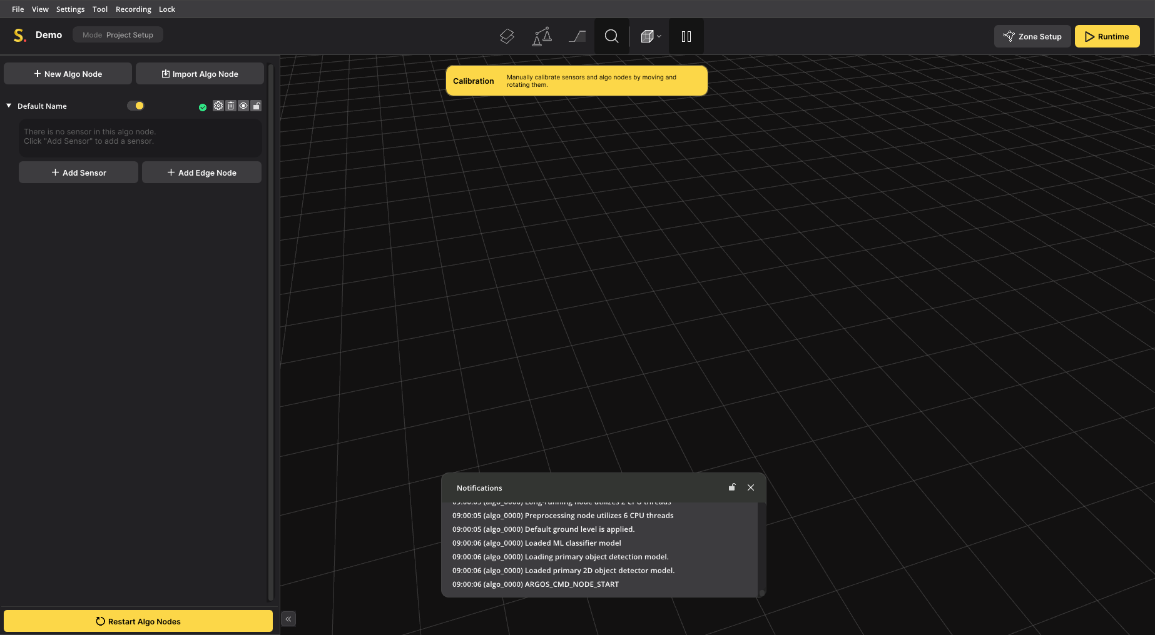The image size is (1155, 635).
Task: Delete Default Name node with trash icon
Action: (x=231, y=106)
